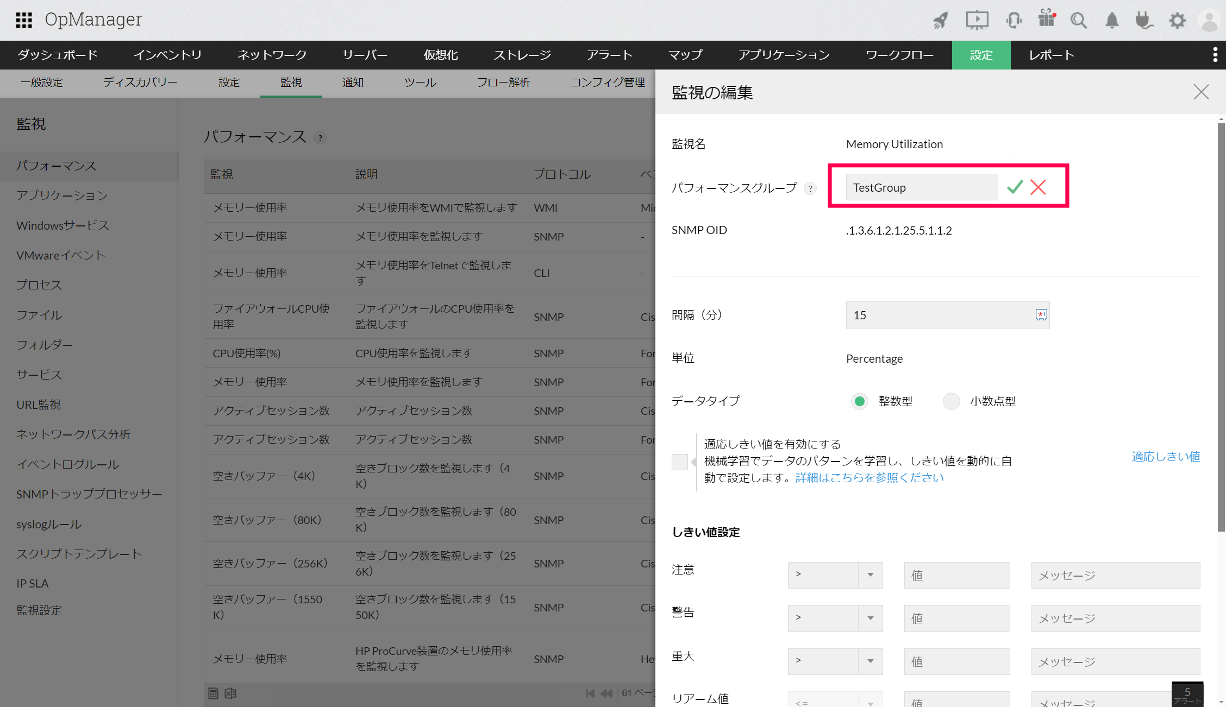This screenshot has height=707, width=1226.
Task: Enable the adaptive threshold checkbox
Action: pyautogui.click(x=679, y=462)
